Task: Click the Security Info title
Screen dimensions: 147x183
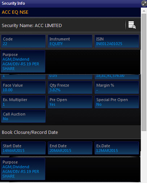Action: [x=13, y=3]
